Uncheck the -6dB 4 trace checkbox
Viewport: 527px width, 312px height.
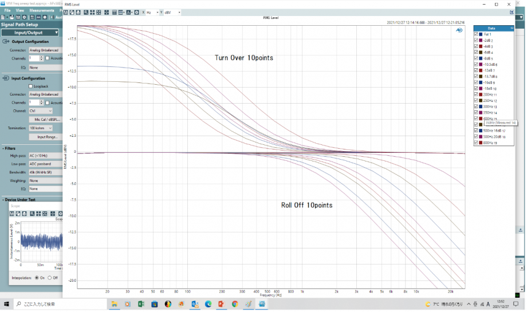(x=476, y=53)
